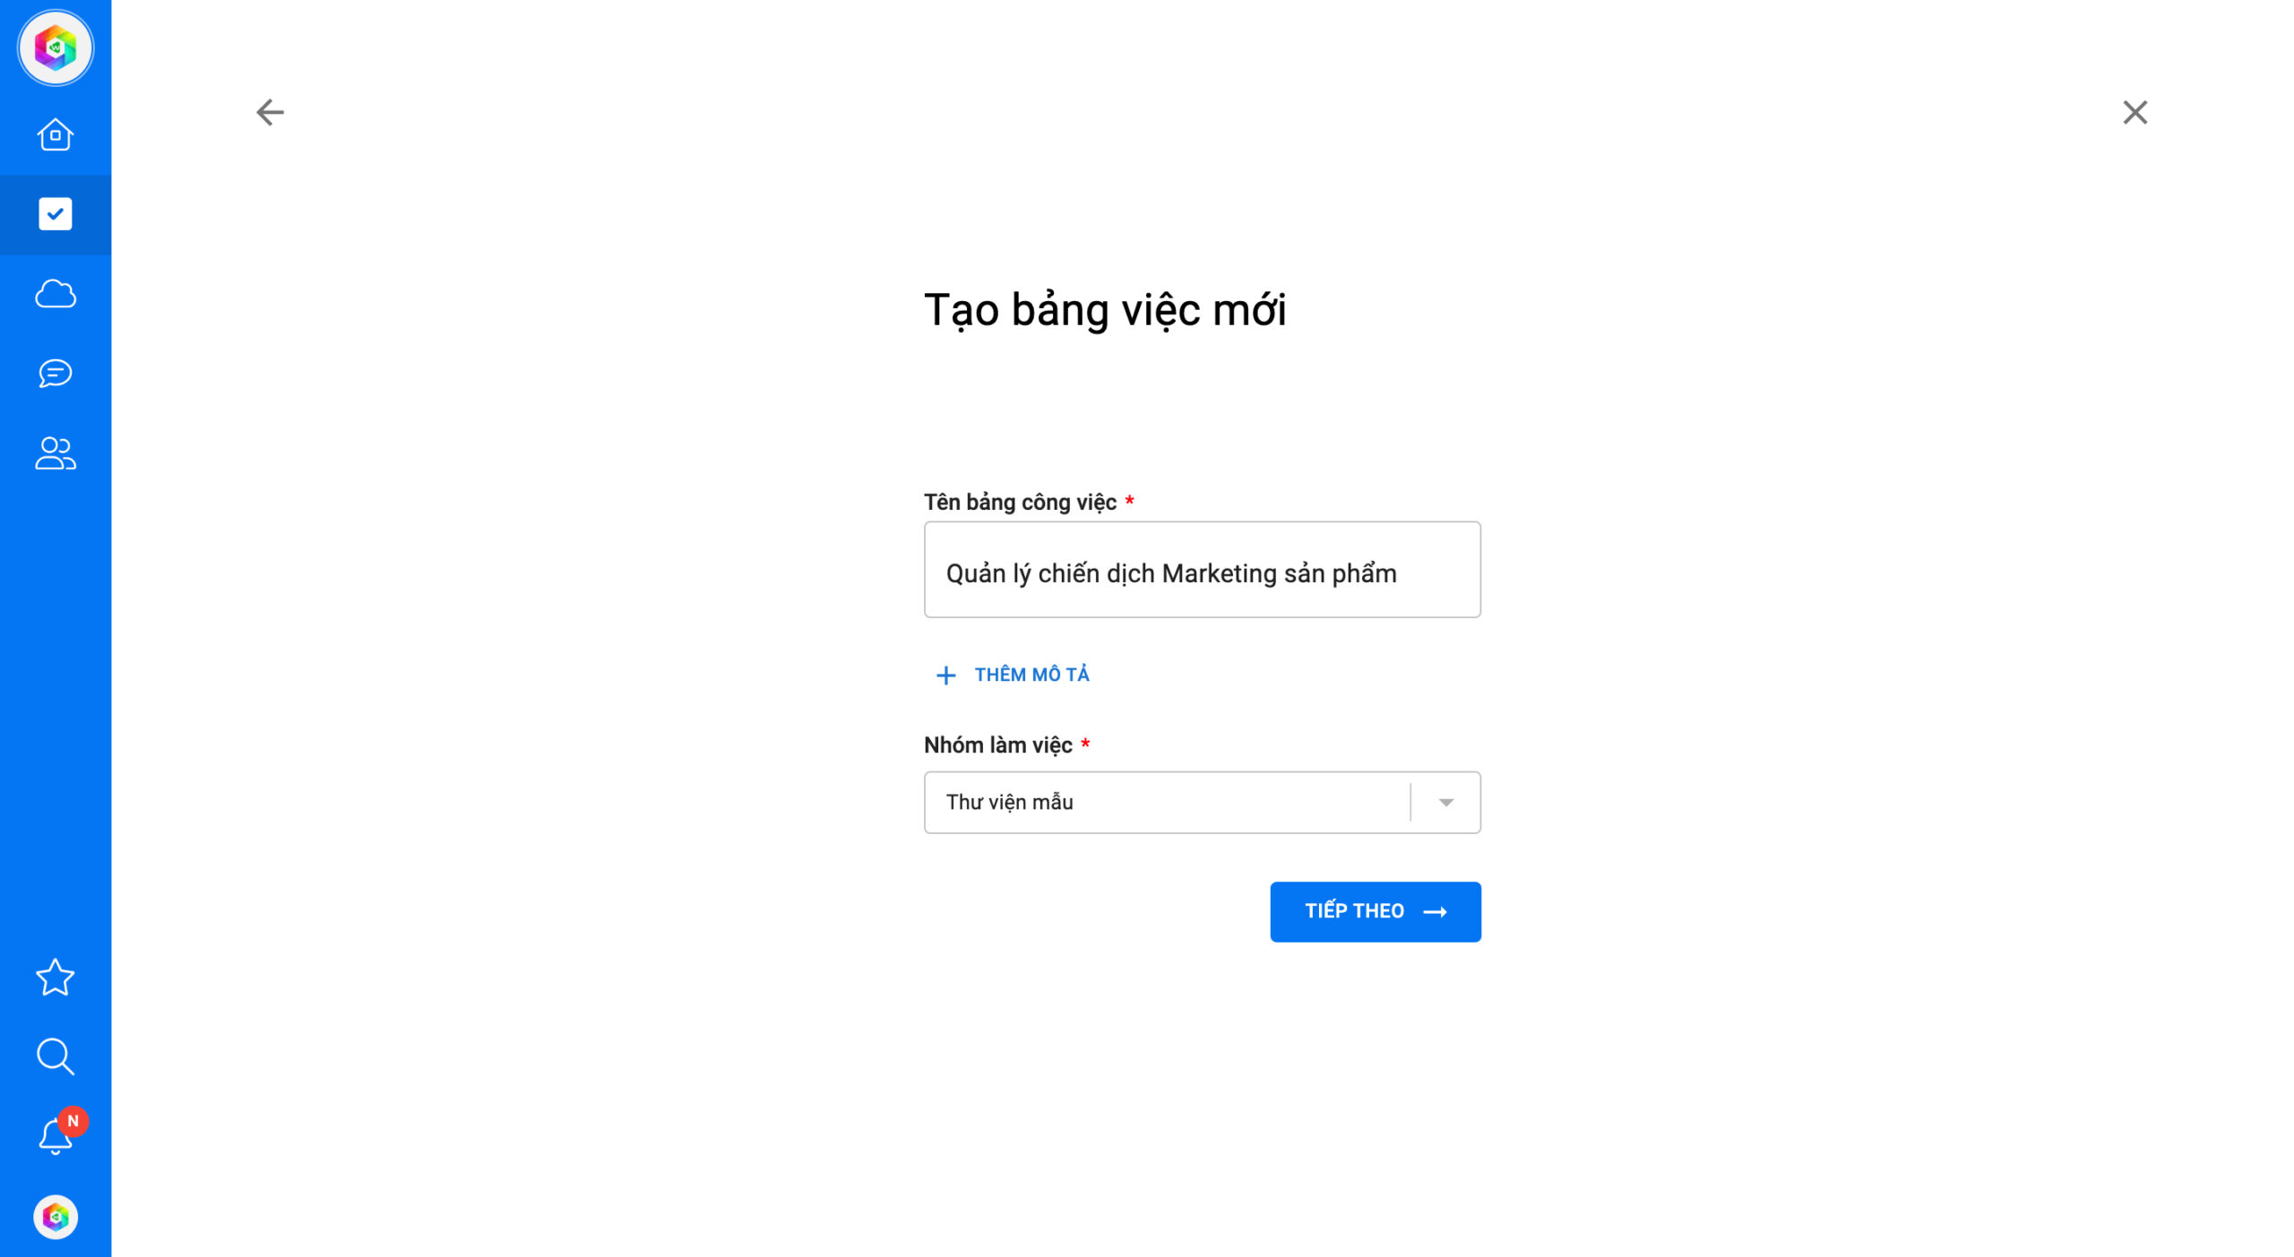The height and width of the screenshot is (1257, 2294).
Task: Click the + icon next to THÊM MÔ TẢ
Action: click(x=947, y=675)
